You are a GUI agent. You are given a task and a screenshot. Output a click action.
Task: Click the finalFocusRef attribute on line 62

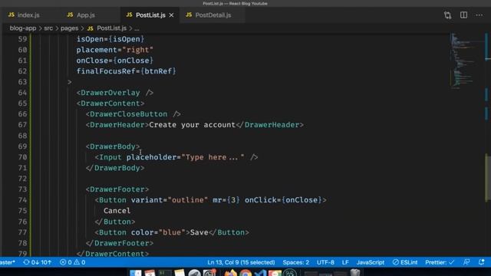pyautogui.click(x=106, y=71)
